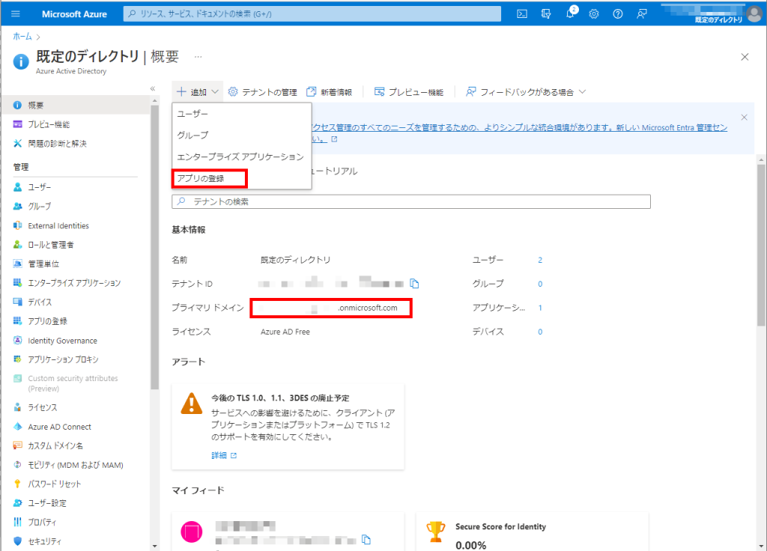Select アプリの登録 from the 追加 menu
Image resolution: width=767 pixels, height=551 pixels.
[242, 178]
